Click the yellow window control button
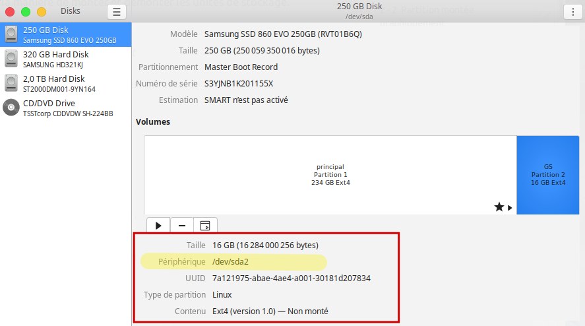The width and height of the screenshot is (585, 326). coord(42,12)
